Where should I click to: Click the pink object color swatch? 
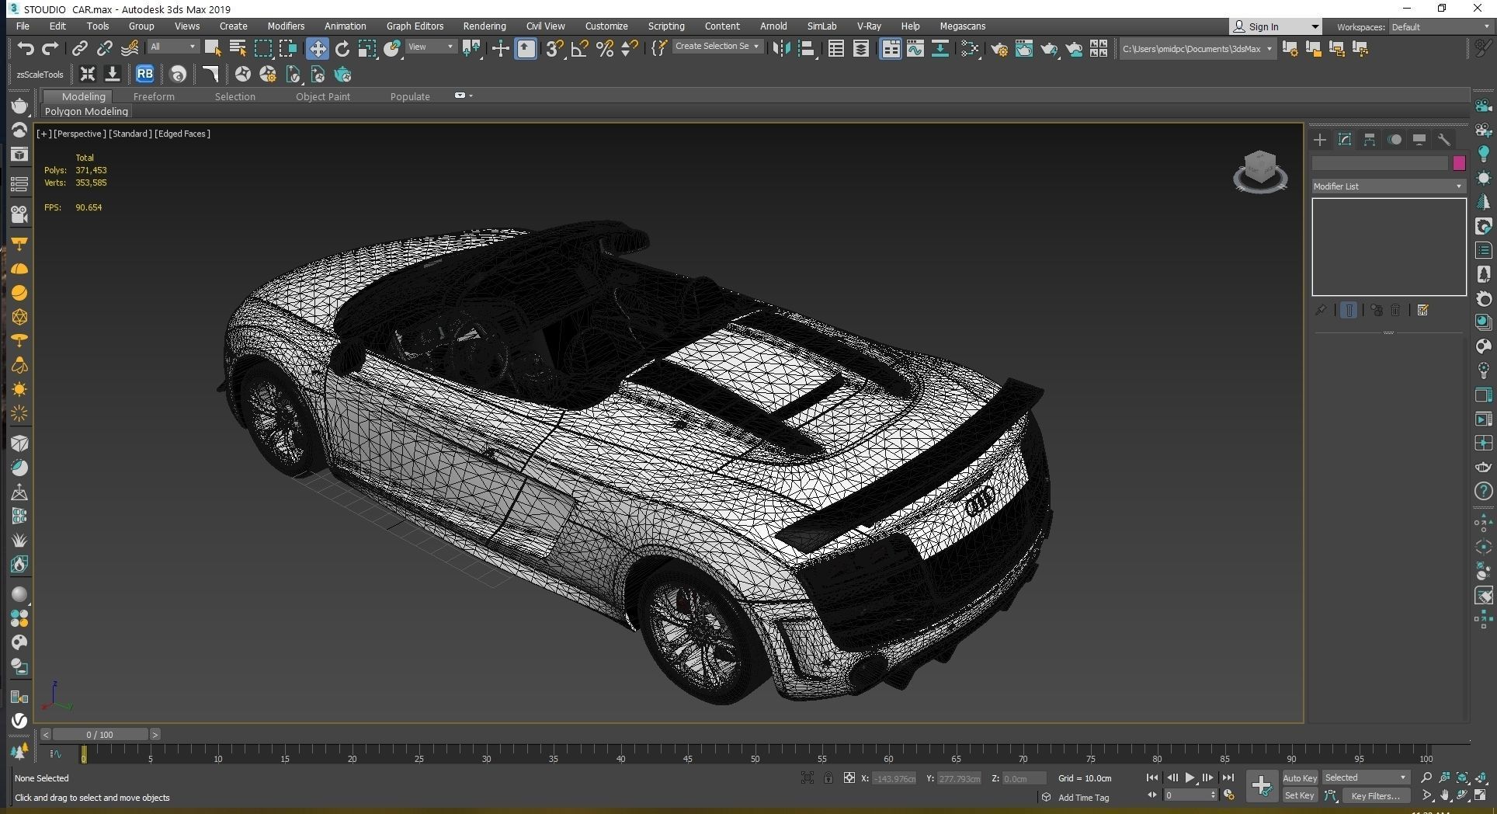(1459, 163)
